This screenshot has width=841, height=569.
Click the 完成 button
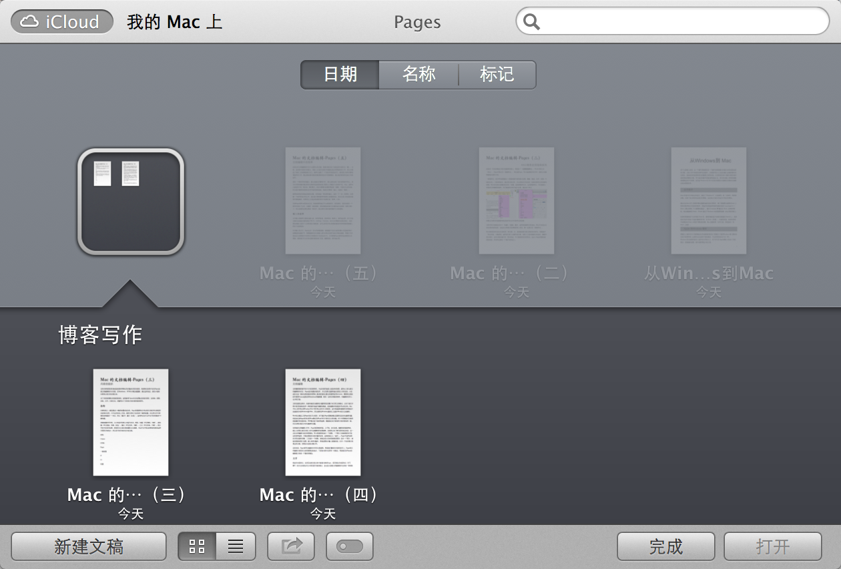coord(666,546)
